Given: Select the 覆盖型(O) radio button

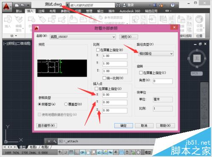Looking at the screenshot, I should [x=66, y=104].
